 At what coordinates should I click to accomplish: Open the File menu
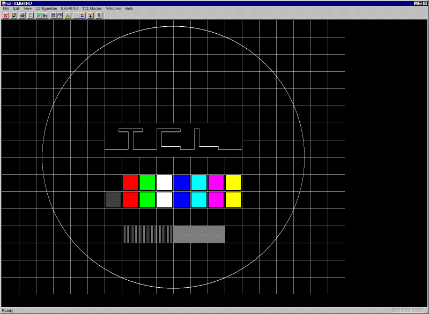pyautogui.click(x=6, y=9)
